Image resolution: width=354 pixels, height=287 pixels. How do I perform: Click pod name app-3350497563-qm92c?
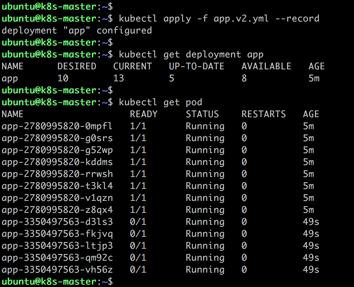(57, 258)
